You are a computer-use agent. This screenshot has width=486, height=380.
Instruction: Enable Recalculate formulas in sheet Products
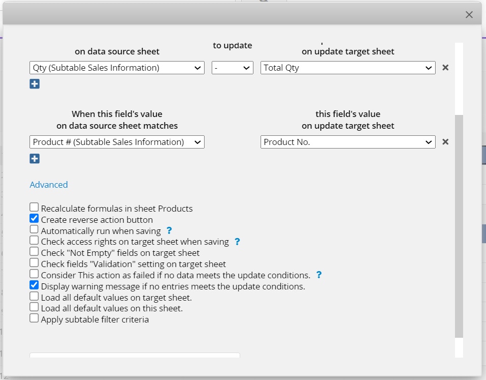(x=34, y=207)
